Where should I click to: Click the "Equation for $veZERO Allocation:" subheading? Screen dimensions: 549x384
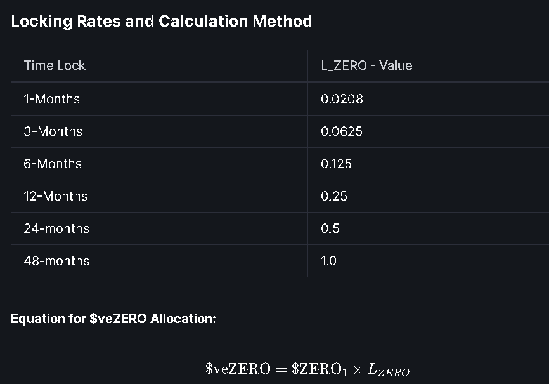pyautogui.click(x=113, y=319)
